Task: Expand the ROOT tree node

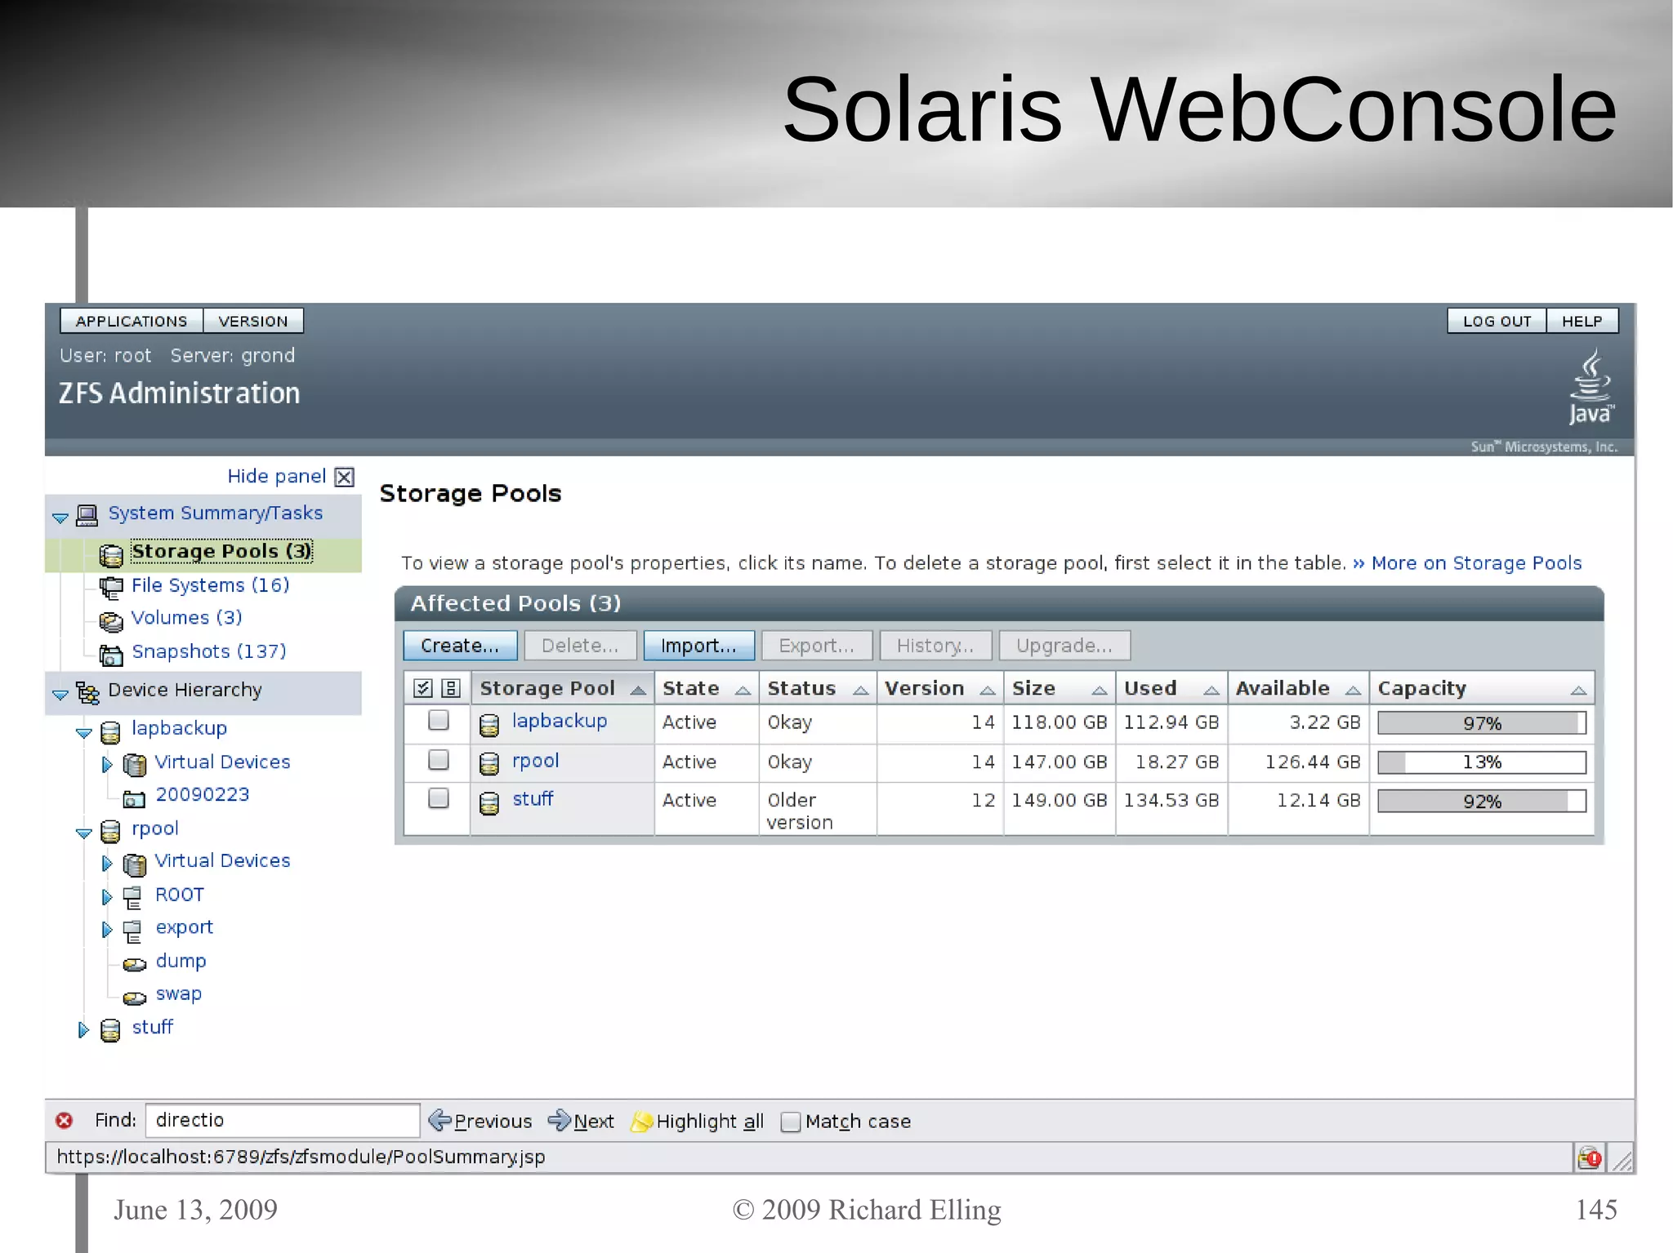Action: click(x=107, y=897)
